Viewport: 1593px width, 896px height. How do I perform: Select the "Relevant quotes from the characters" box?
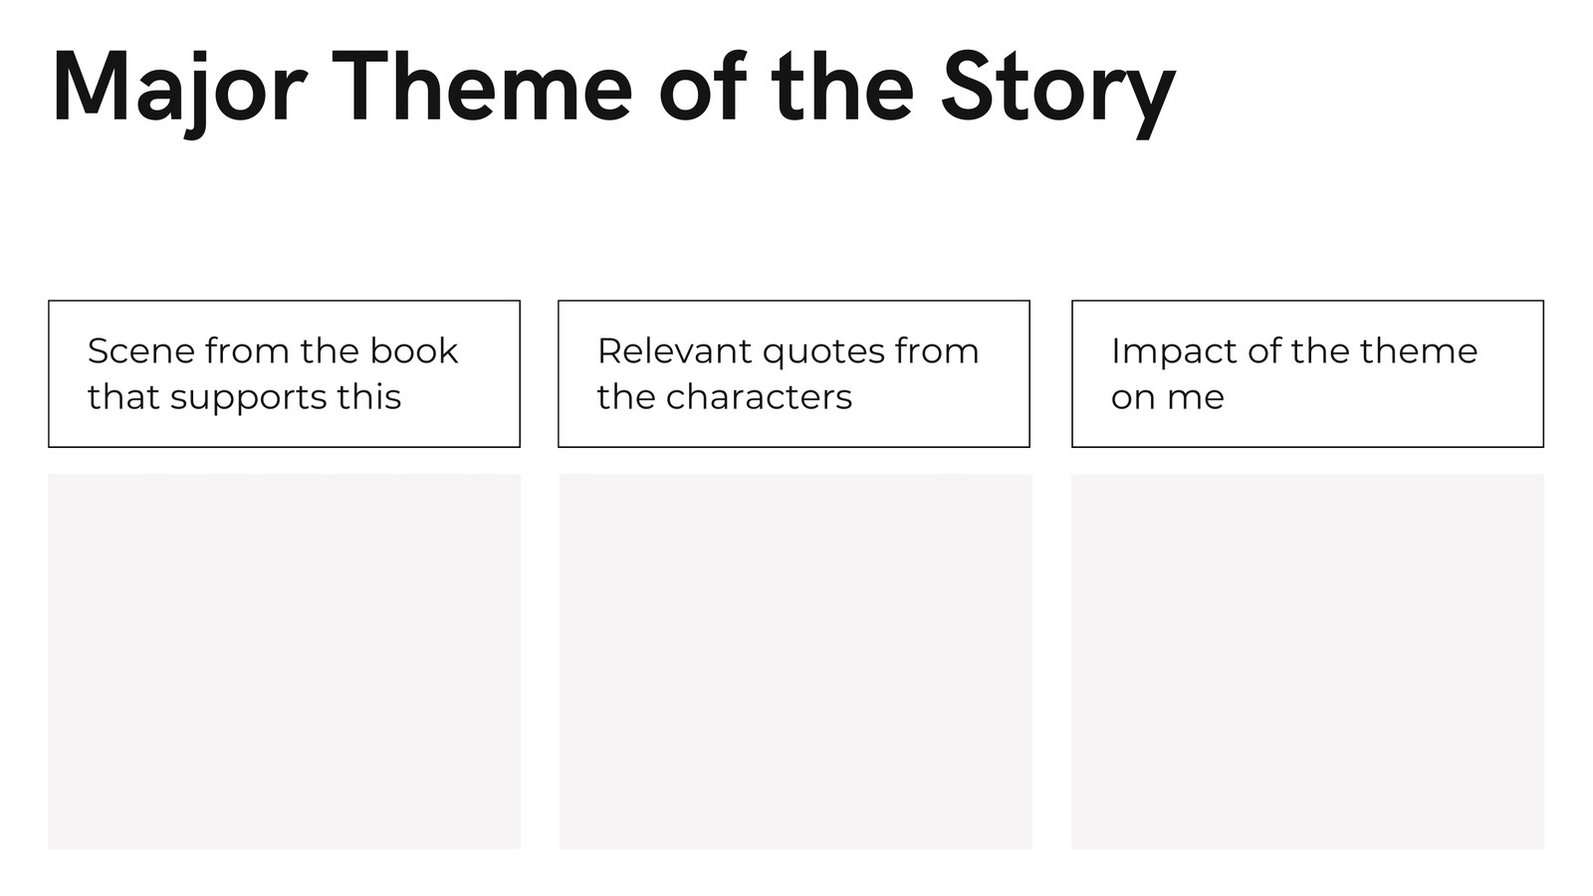[x=794, y=373]
